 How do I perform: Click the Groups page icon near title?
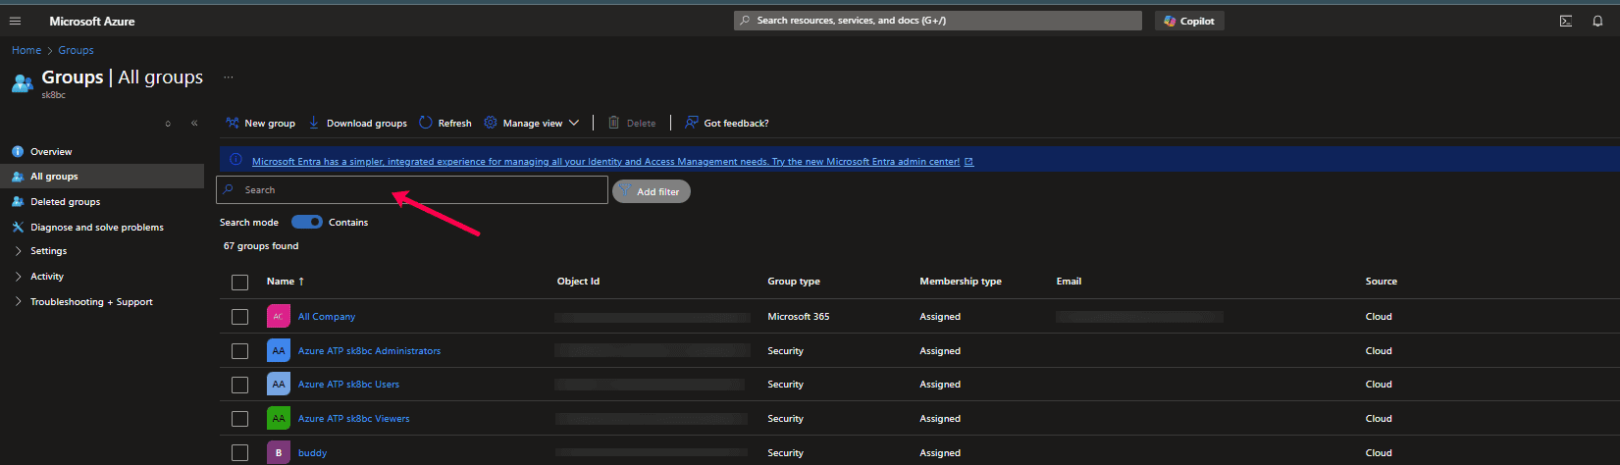22,83
